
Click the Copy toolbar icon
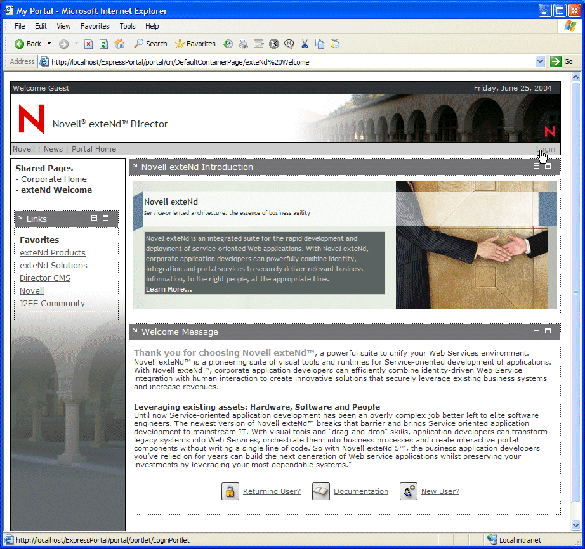click(320, 44)
